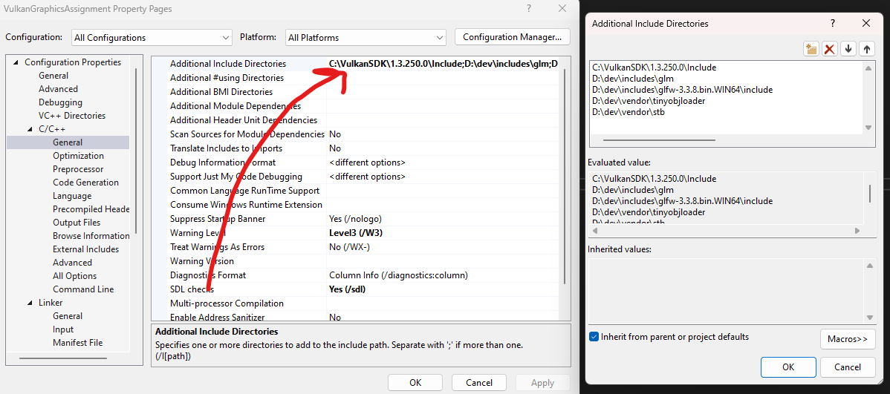Open the Precompiled Headers page
This screenshot has width=890, height=394.
click(x=91, y=209)
